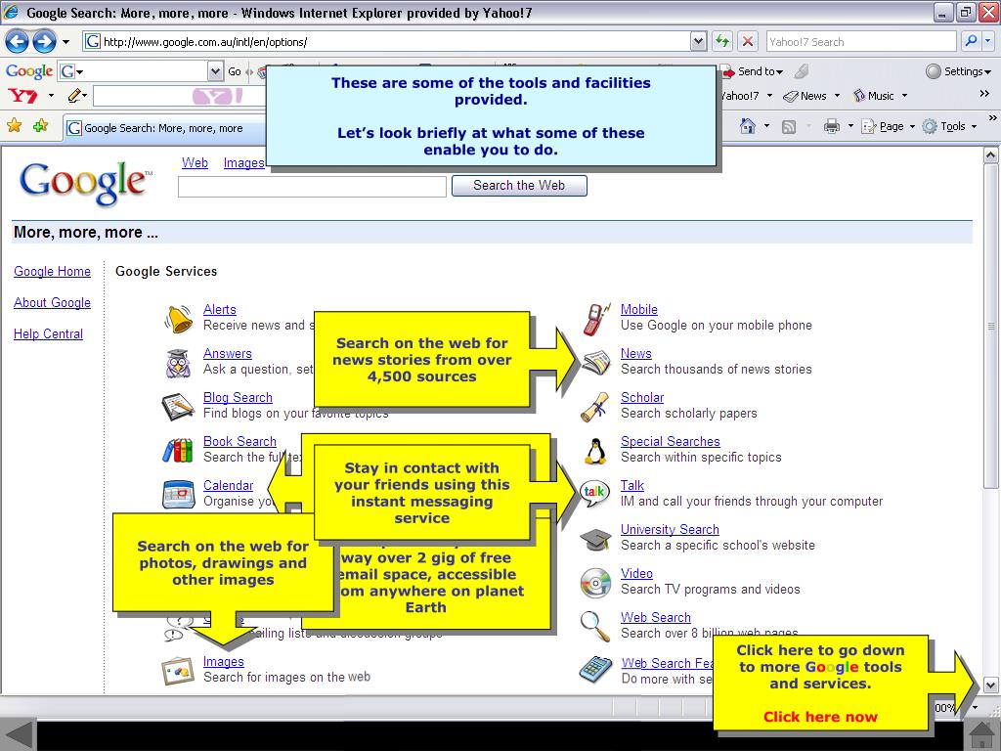1001x751 pixels.
Task: Click the Scholar scroll icon
Action: coord(595,408)
